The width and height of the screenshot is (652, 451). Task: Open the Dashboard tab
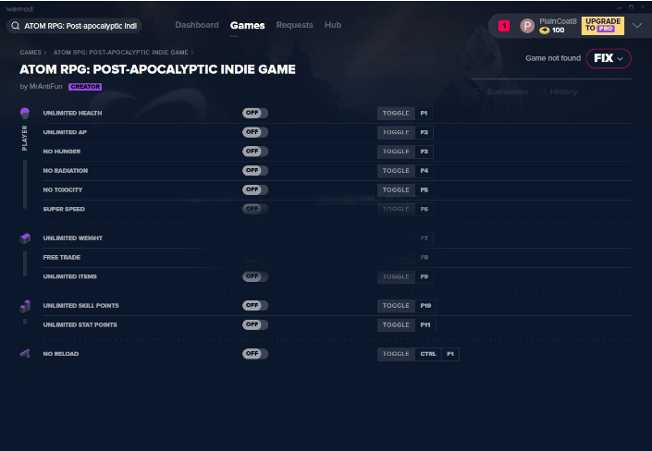pyautogui.click(x=197, y=25)
